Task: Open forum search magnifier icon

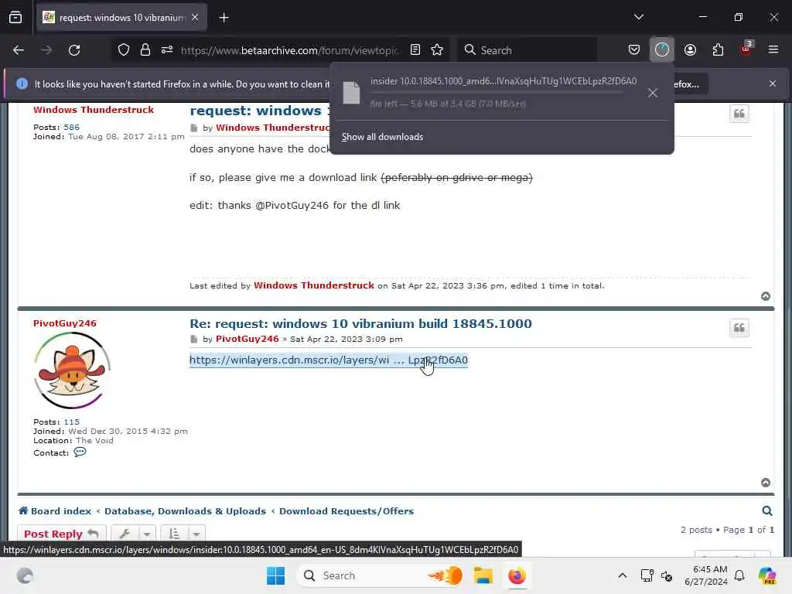Action: [x=766, y=511]
